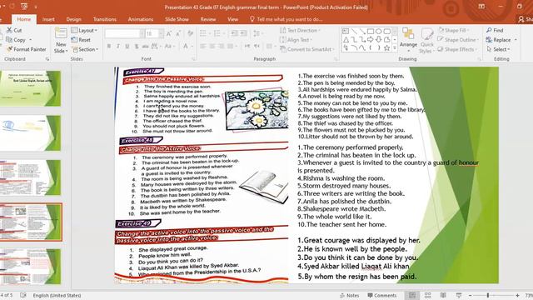
Task: Open the Text Direction dropdown
Action: (x=300, y=30)
